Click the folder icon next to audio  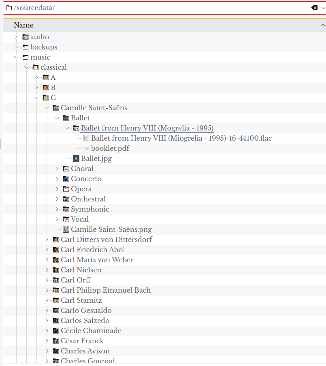coord(25,37)
